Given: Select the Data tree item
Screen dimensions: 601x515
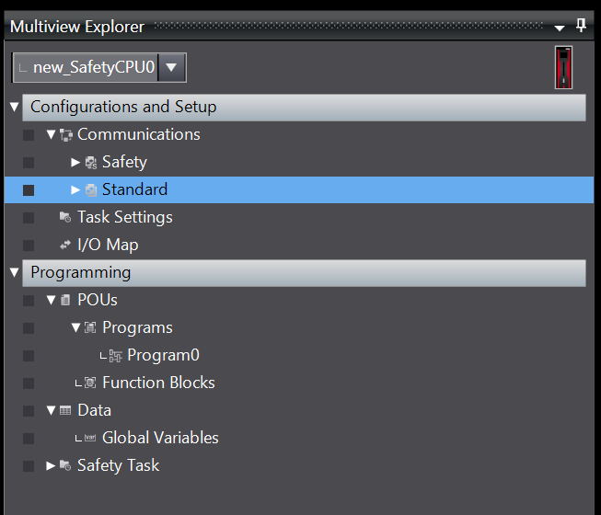Looking at the screenshot, I should click(x=94, y=410).
